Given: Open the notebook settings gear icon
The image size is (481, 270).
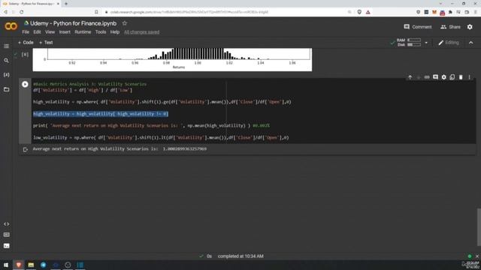Looking at the screenshot, I should click(470, 27).
